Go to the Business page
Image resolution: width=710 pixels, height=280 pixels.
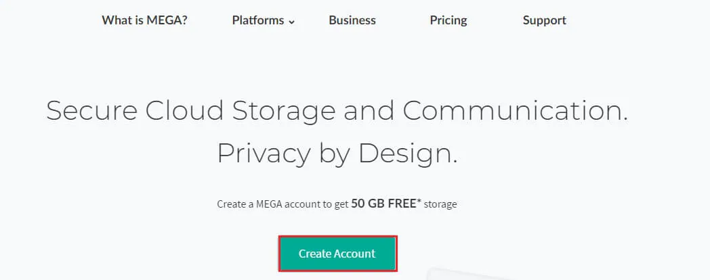point(352,20)
